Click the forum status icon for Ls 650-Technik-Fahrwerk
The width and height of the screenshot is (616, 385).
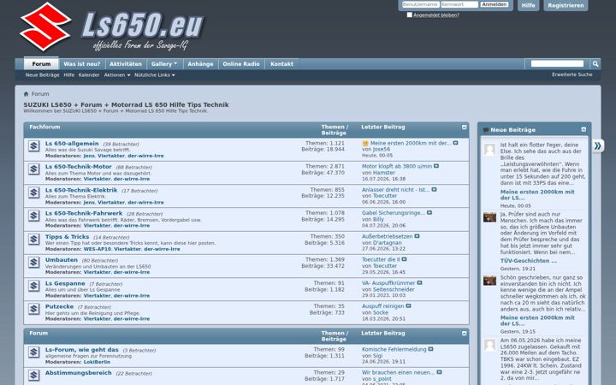pyautogui.click(x=33, y=216)
